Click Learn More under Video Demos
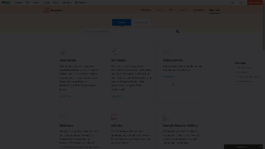265x149 pixels. point(169,77)
